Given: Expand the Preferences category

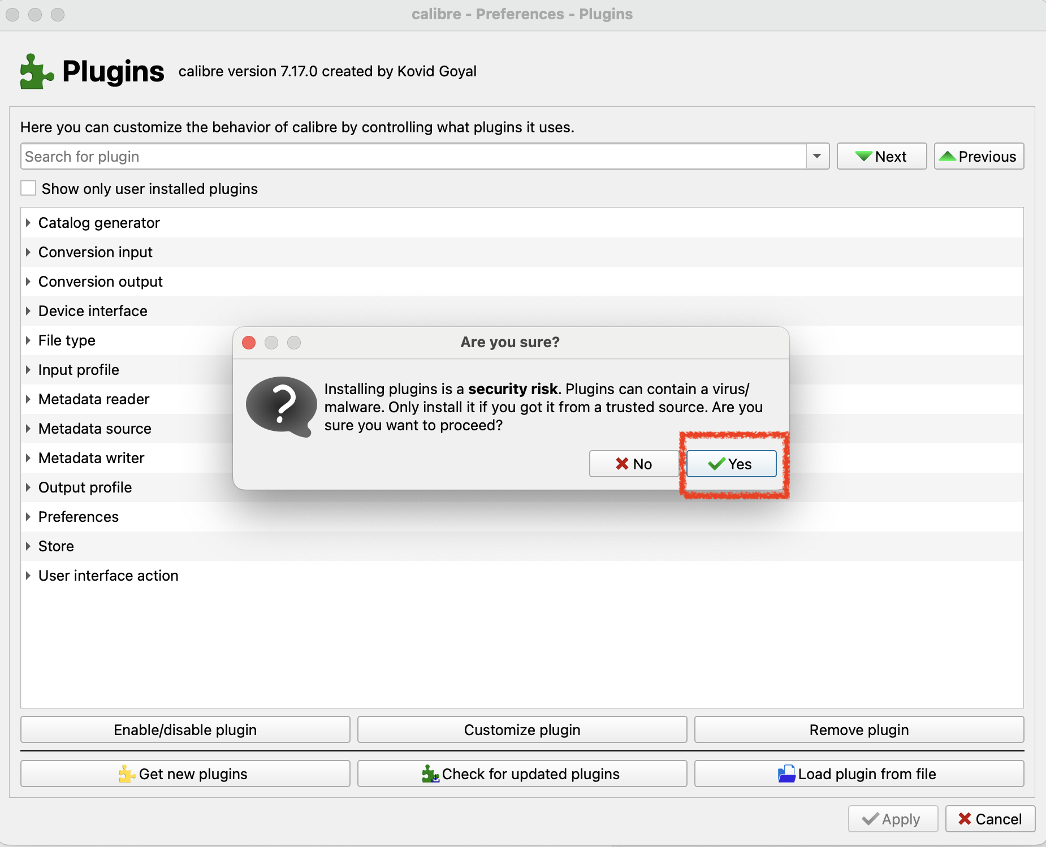Looking at the screenshot, I should (28, 517).
